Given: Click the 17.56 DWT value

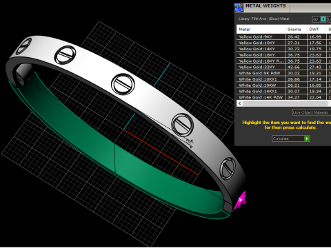Looking at the screenshot, I should (x=315, y=43).
